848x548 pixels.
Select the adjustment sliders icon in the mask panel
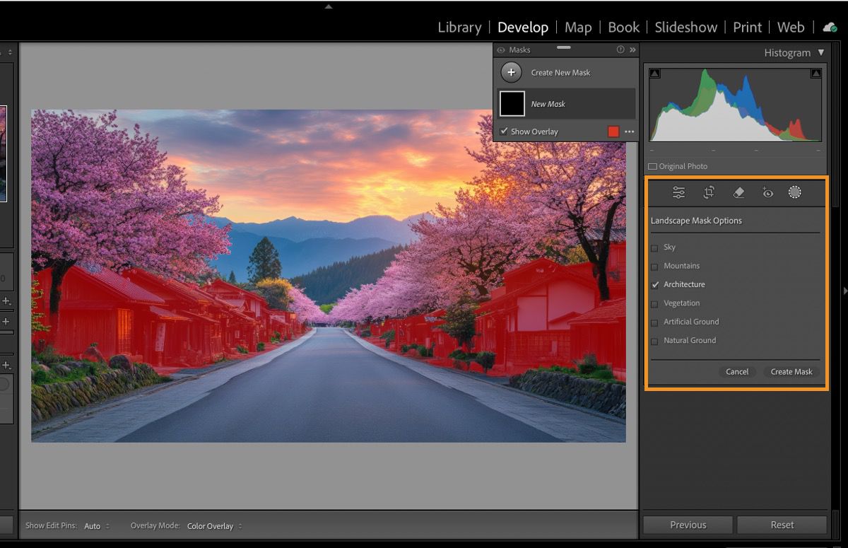coord(678,192)
